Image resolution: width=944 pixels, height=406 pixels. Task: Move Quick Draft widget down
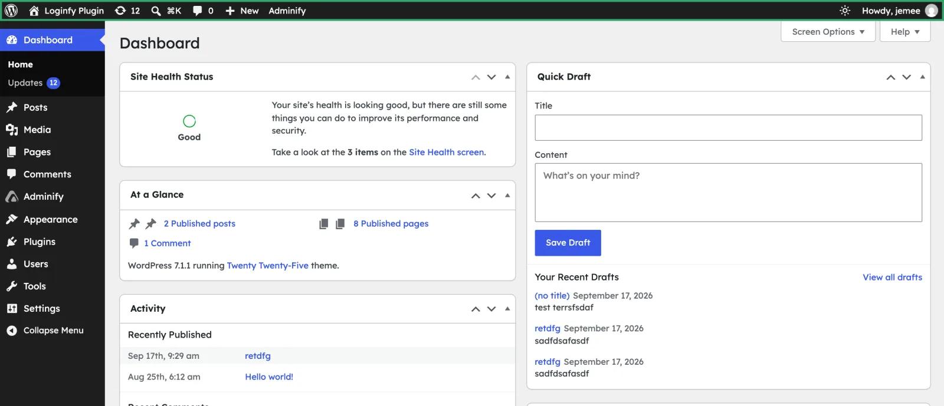(x=907, y=77)
